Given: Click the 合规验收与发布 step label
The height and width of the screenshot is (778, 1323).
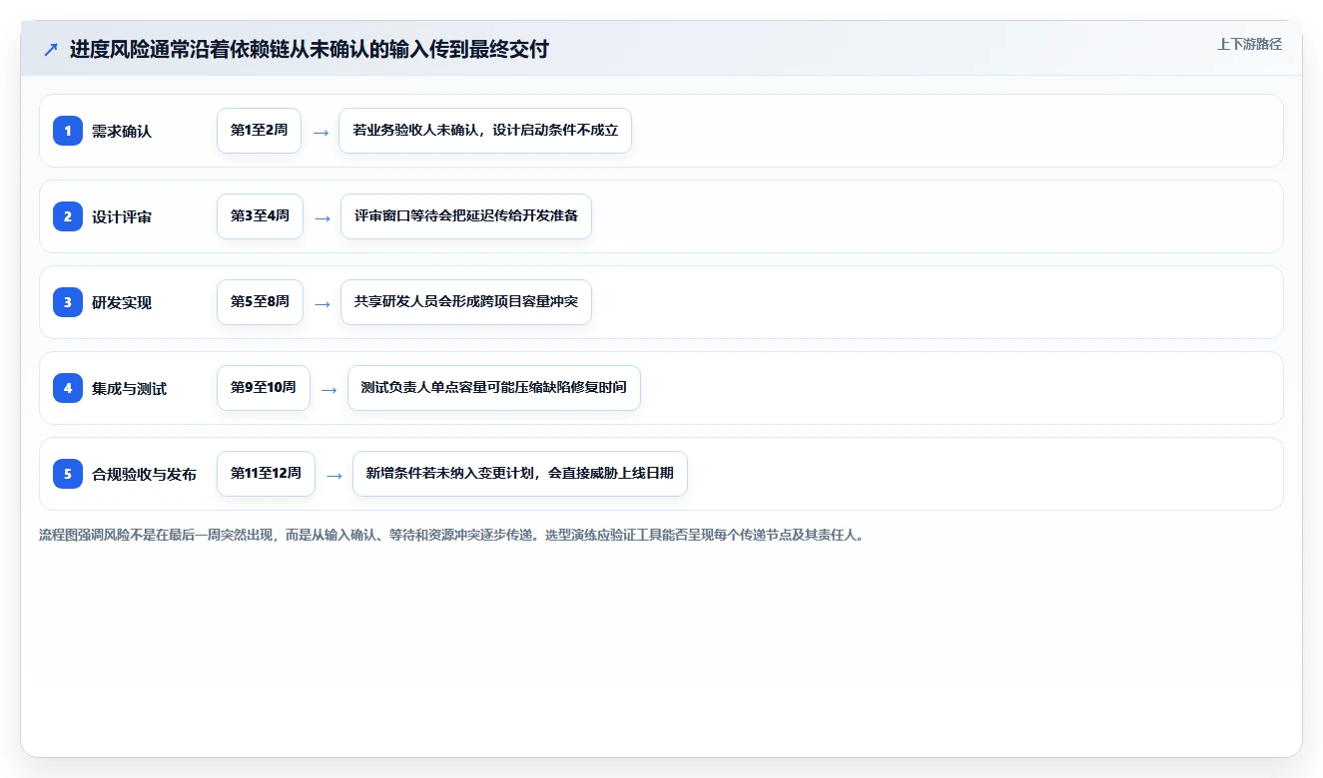Looking at the screenshot, I should point(145,474).
